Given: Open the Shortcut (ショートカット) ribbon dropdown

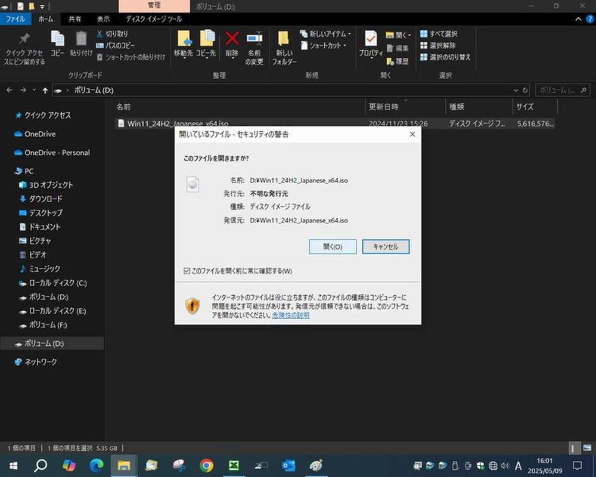Looking at the screenshot, I should pyautogui.click(x=324, y=46).
